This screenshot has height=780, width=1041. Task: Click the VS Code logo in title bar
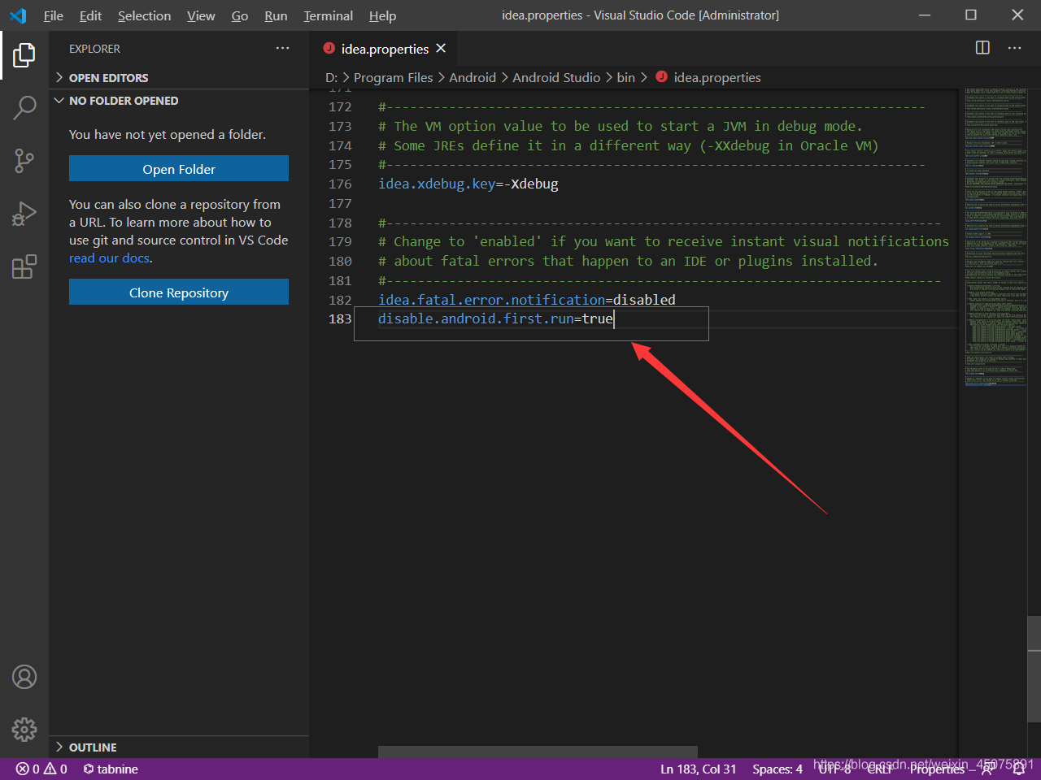(x=18, y=15)
